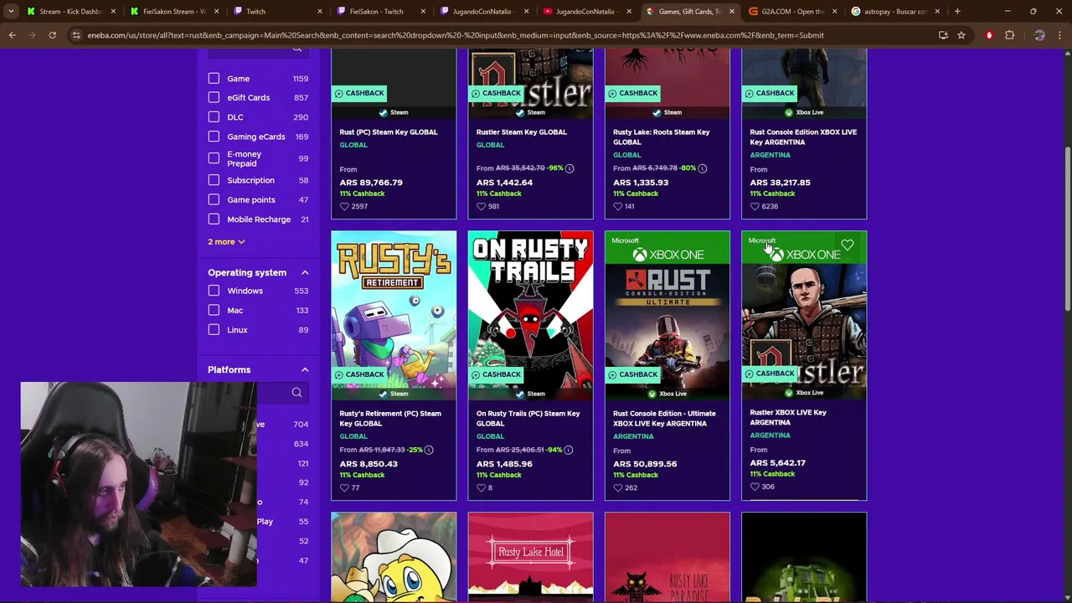Open a new browser tab
Viewport: 1072px width, 603px height.
pyautogui.click(x=957, y=12)
